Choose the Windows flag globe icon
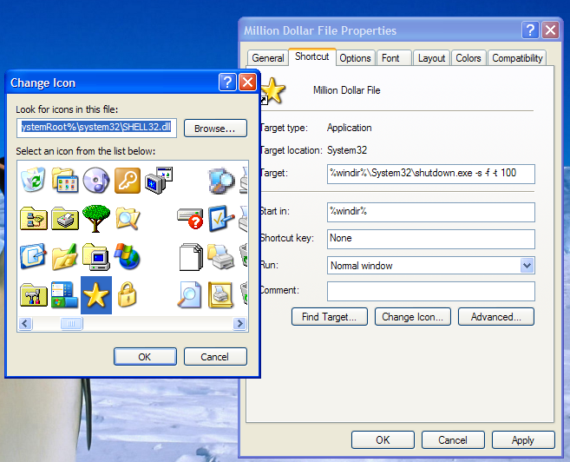The height and width of the screenshot is (462, 570). coord(128,256)
